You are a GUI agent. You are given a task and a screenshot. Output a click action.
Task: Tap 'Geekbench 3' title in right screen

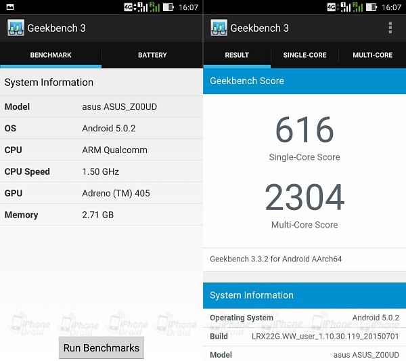(259, 28)
